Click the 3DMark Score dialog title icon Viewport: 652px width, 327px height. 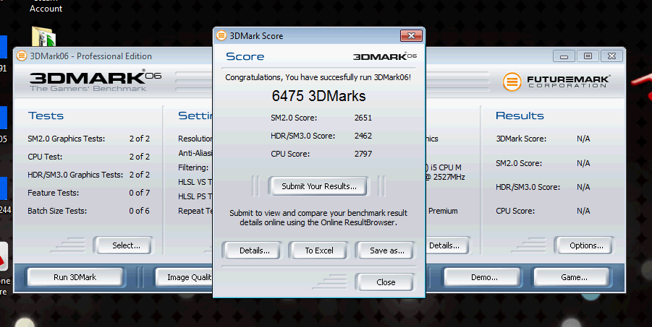(221, 35)
